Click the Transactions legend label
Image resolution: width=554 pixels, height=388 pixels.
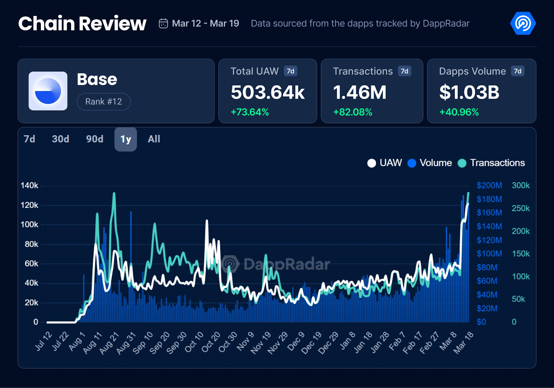[497, 163]
